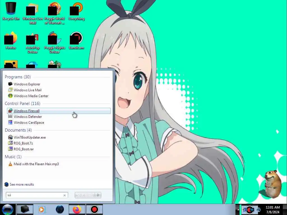
Task: Click the ROG_Boot.rar archive icon
Action: 10,149
